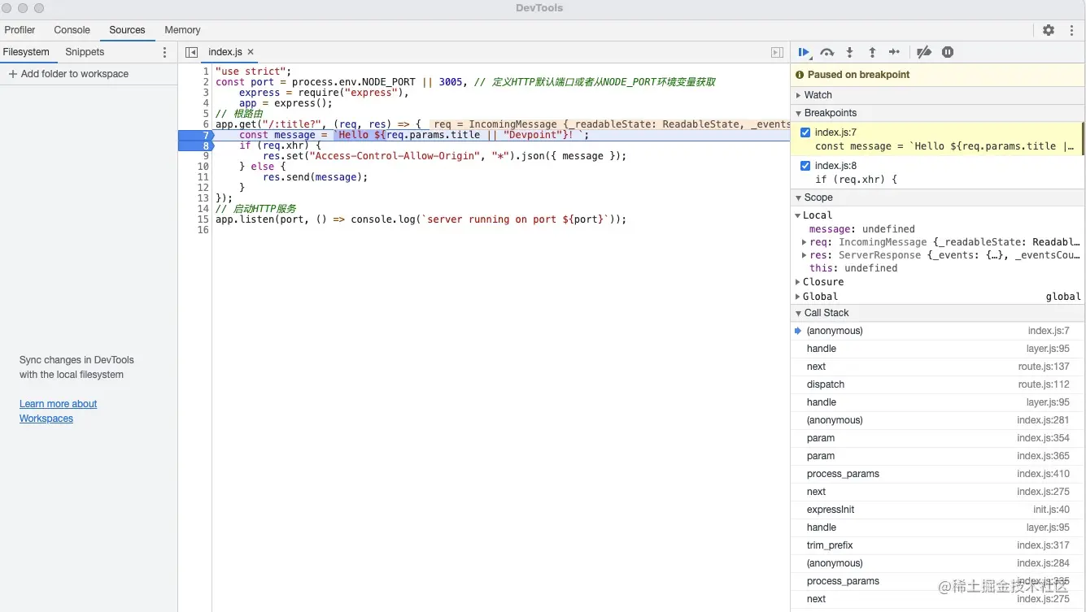Select (anonymous) index.js:7 call frame
Screen dimensions: 1086x612
point(937,331)
